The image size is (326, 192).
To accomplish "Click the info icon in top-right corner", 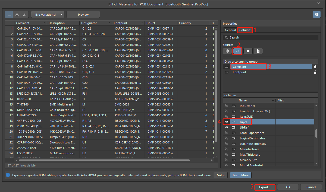I will (x=316, y=14).
